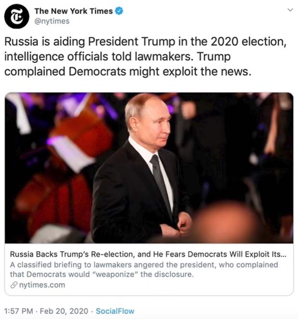Click the Feb 20, 2020 date
Screen dimensions: 298x319
[68, 311]
